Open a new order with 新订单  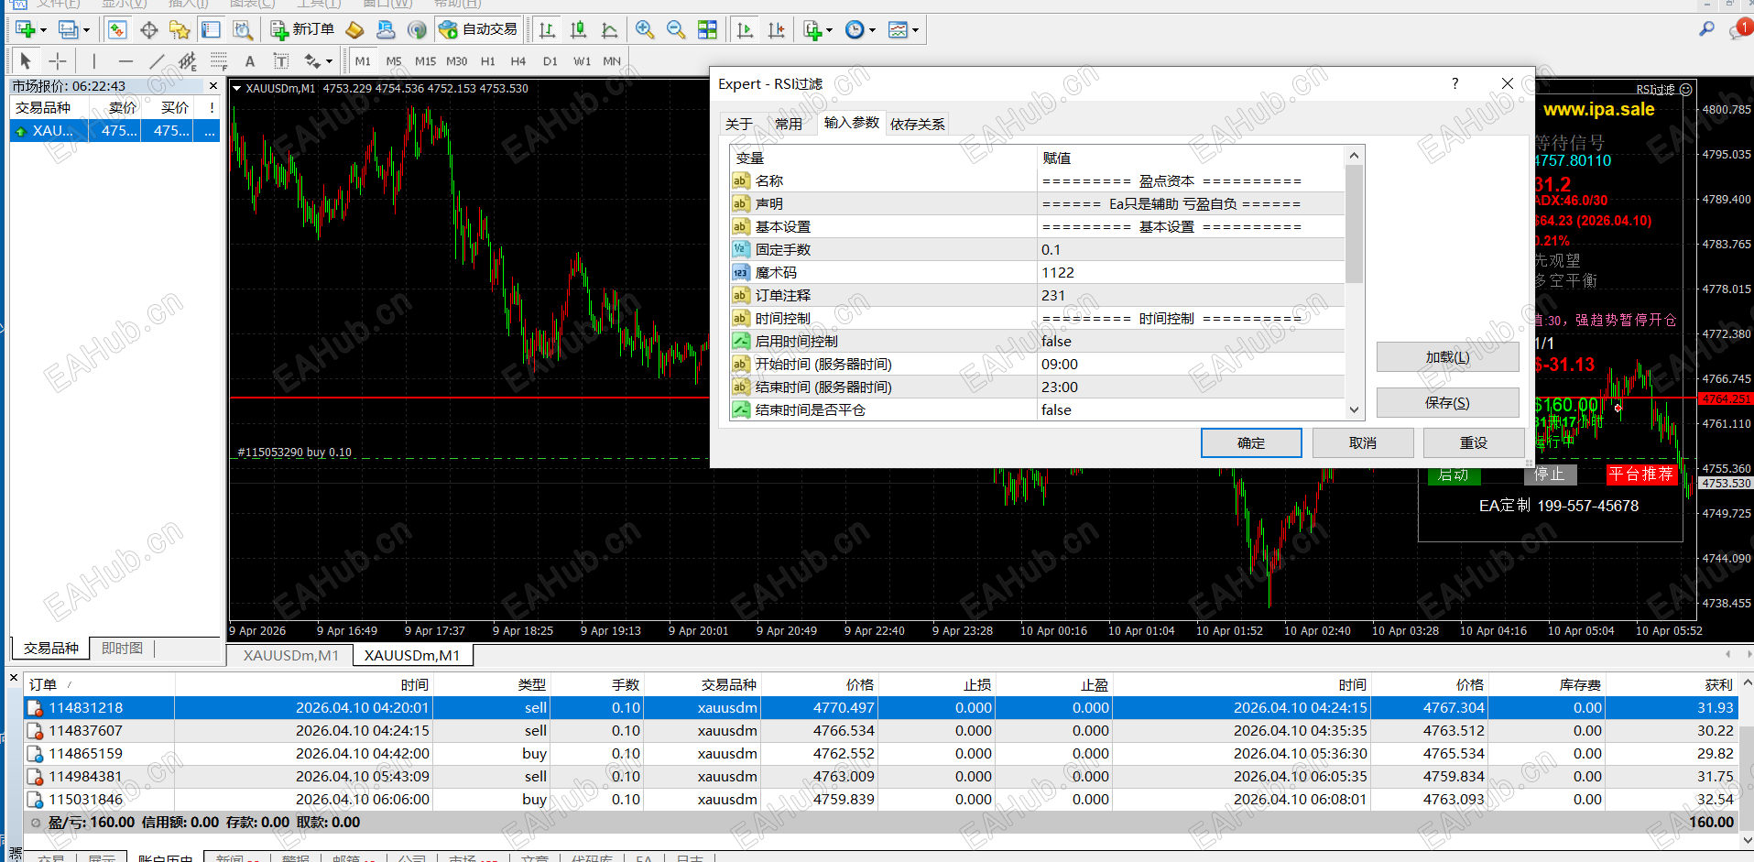[x=303, y=29]
